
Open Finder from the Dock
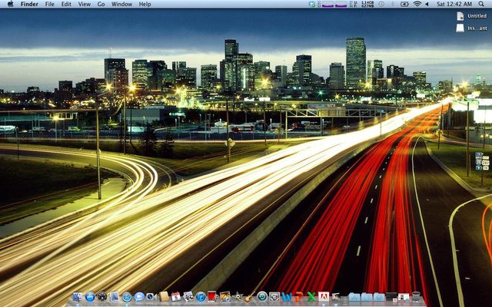click(x=78, y=296)
